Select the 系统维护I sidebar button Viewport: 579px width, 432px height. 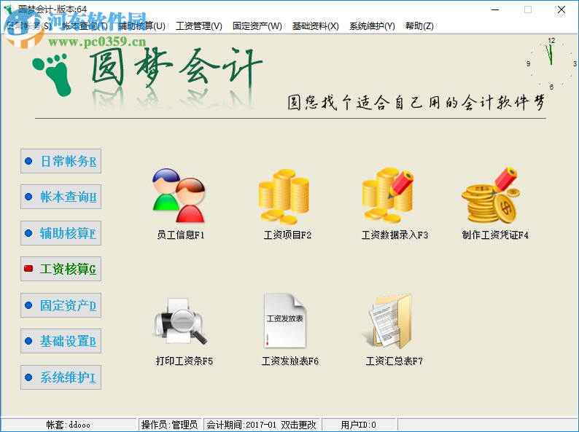click(x=61, y=377)
